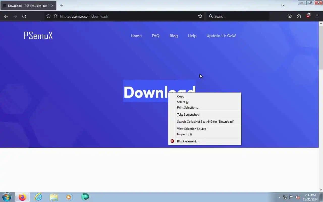Click Firefox icon in the taskbar
Viewport: 323px width, 202px height.
coord(22,197)
